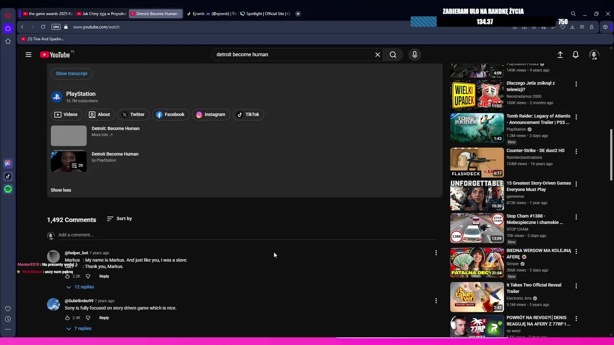The width and height of the screenshot is (614, 345).
Task: Open the YouTube create upload icon
Action: [560, 55]
